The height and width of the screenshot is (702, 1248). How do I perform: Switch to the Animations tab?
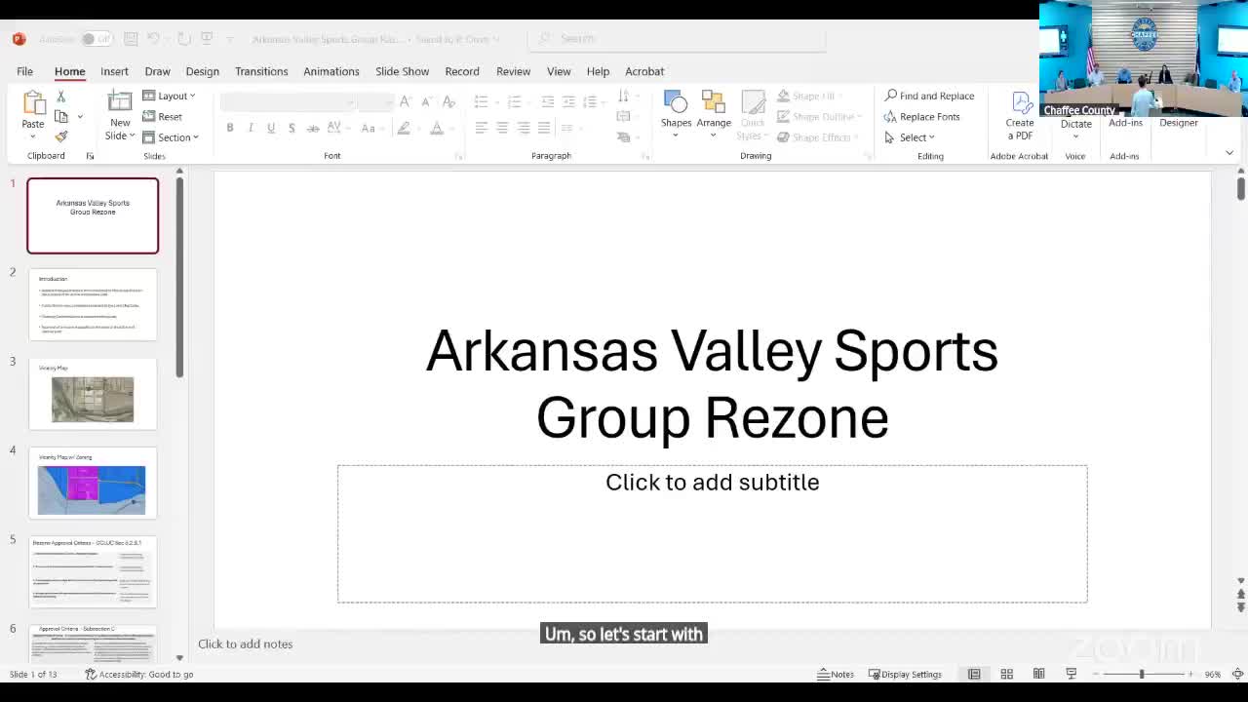click(331, 71)
